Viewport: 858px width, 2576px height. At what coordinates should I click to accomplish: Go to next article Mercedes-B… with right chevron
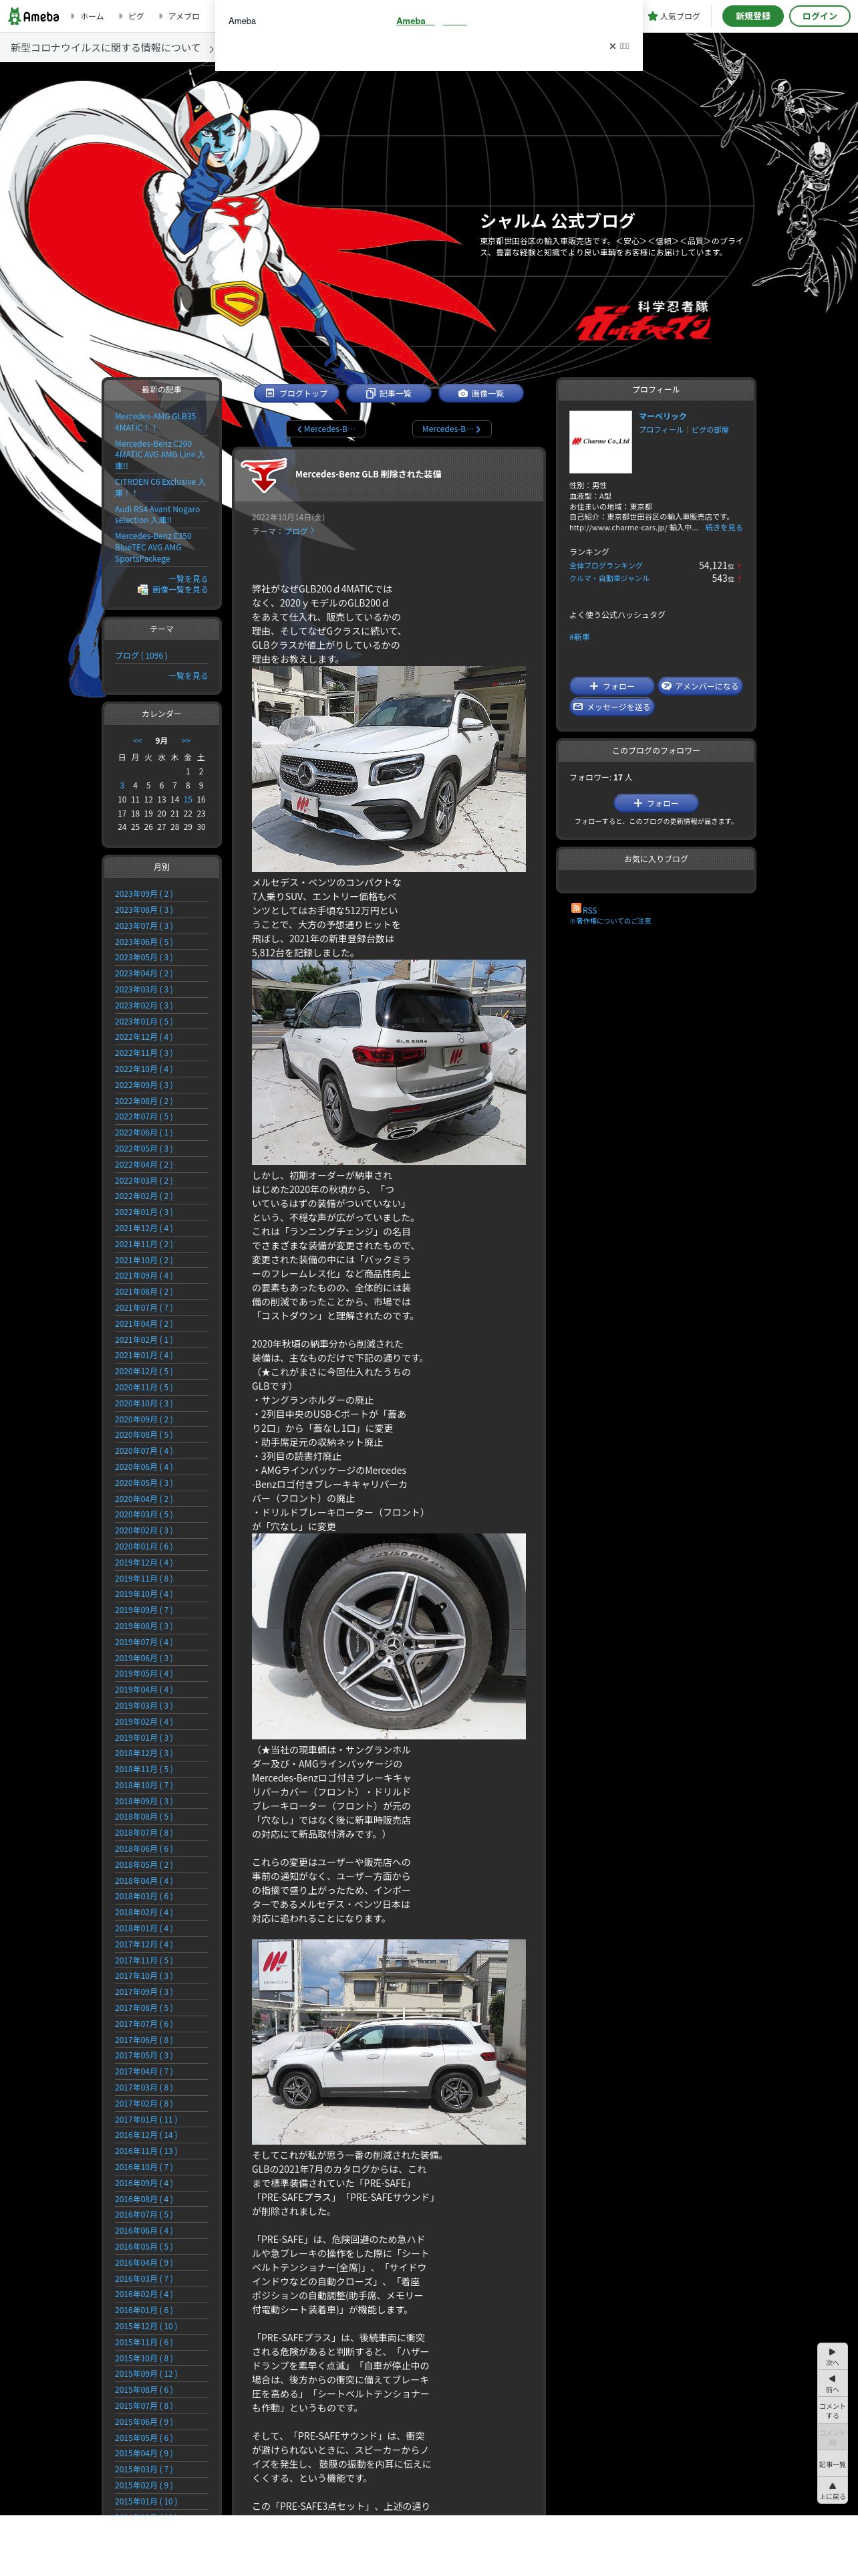452,429
